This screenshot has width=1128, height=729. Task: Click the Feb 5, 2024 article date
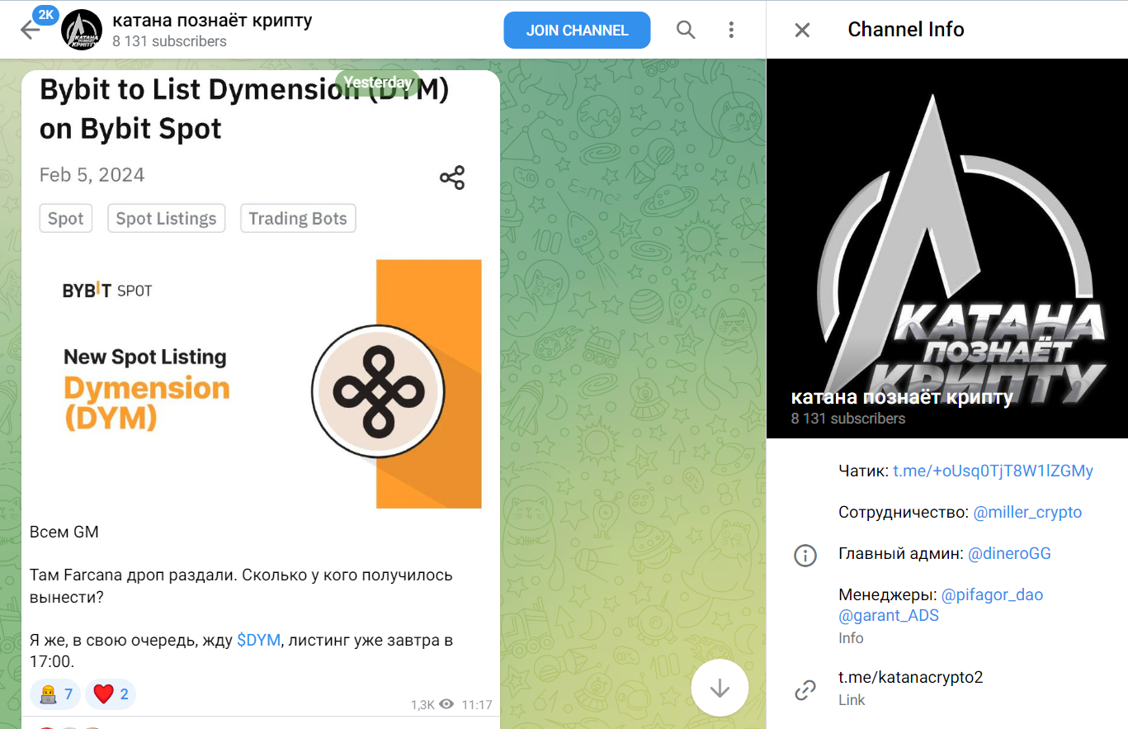click(92, 175)
